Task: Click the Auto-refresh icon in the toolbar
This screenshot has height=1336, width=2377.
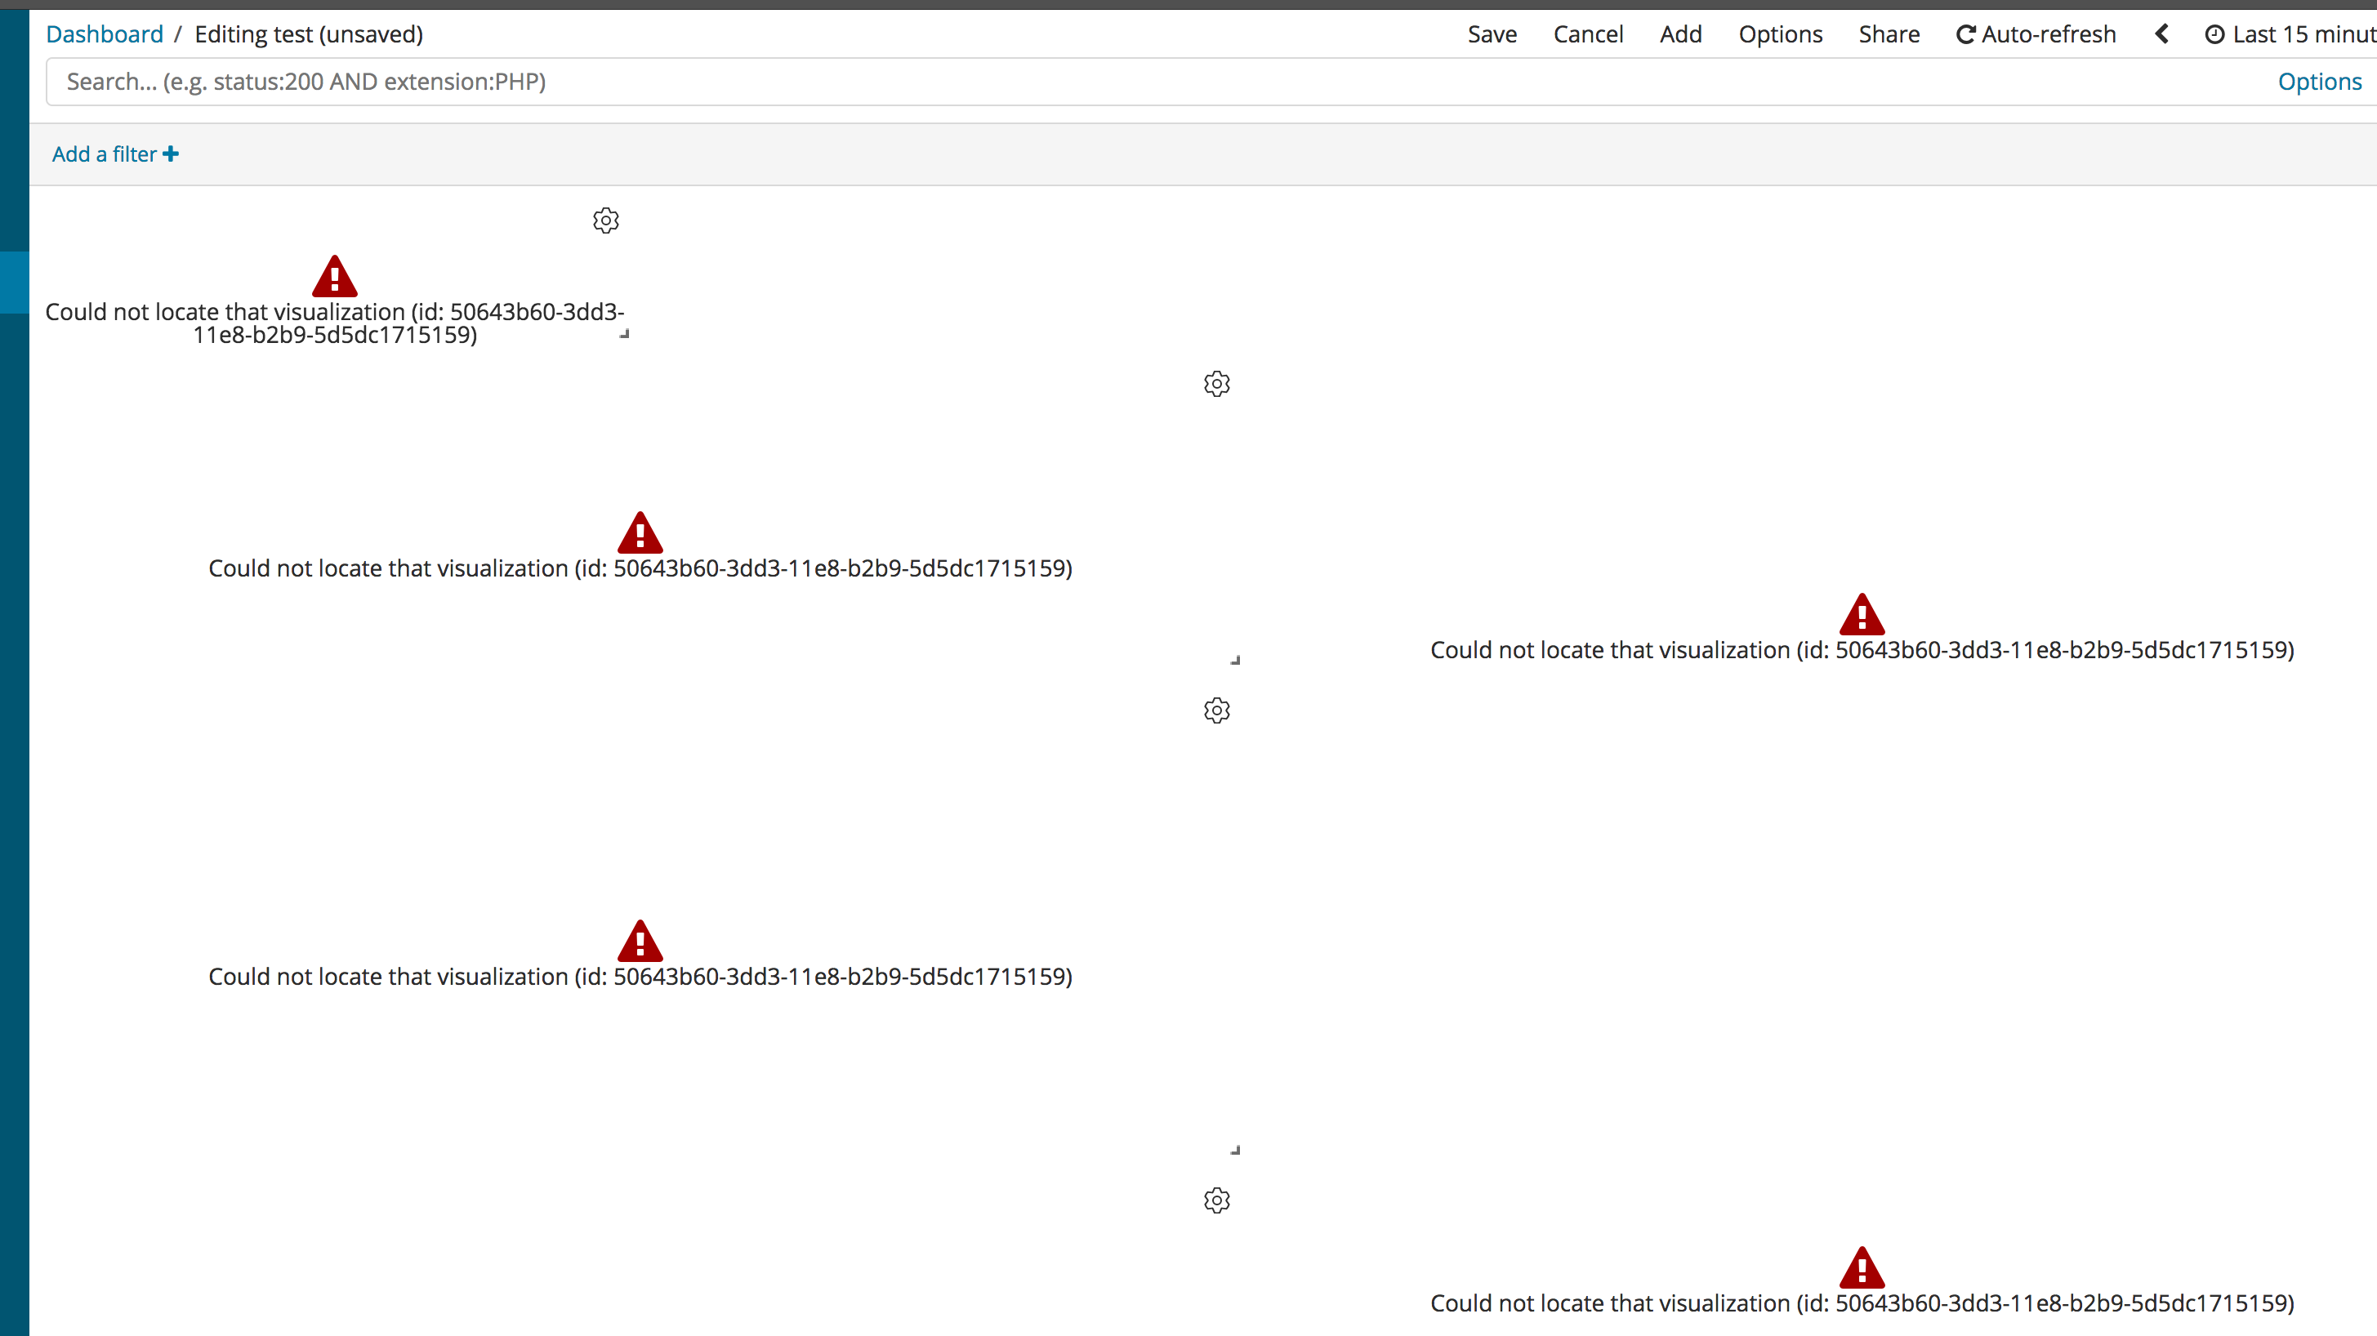Action: 1965,33
